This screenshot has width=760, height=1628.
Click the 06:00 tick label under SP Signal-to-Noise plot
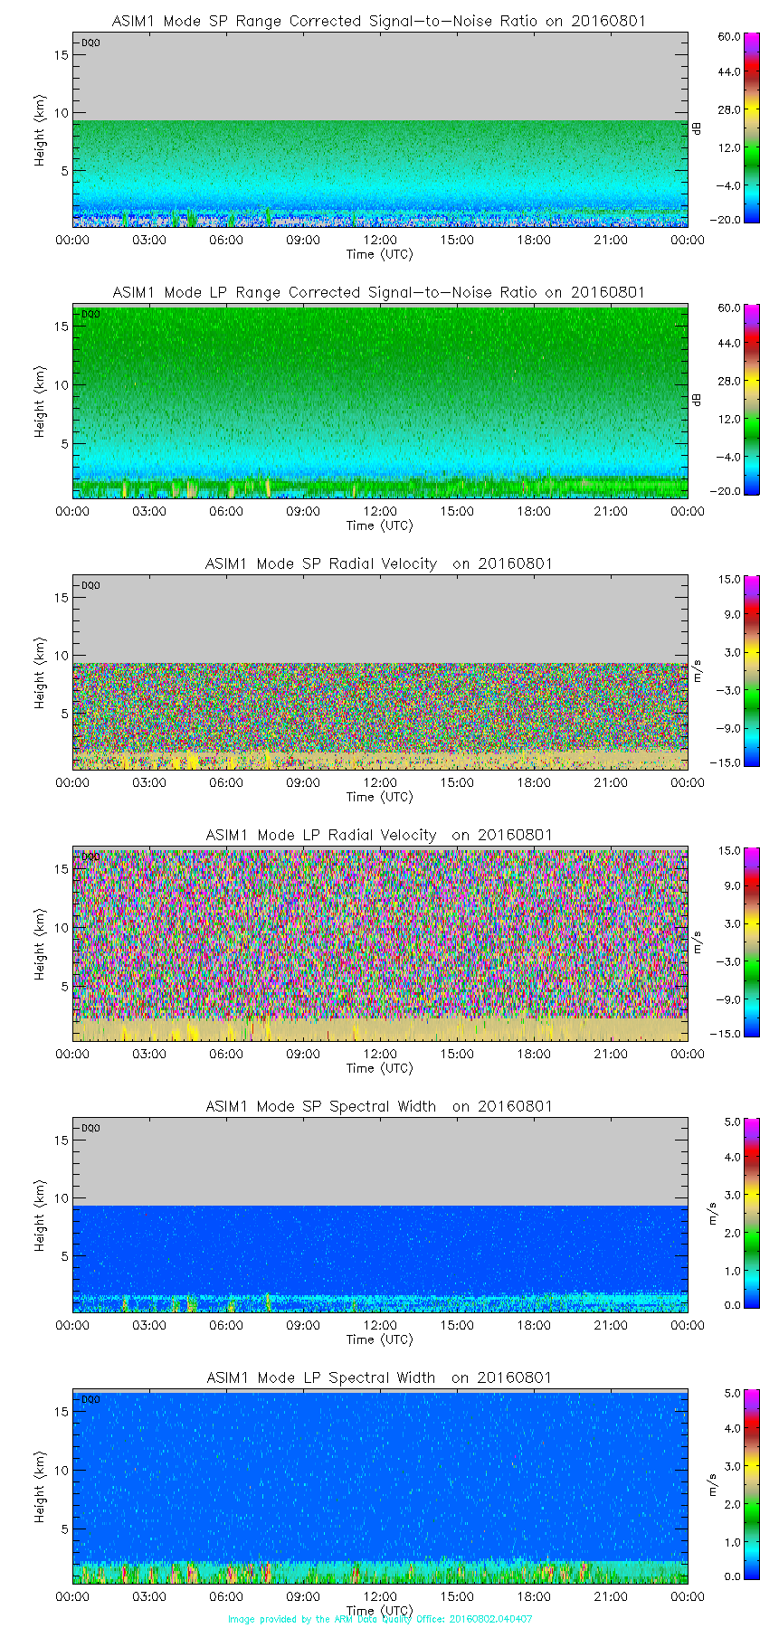[226, 240]
